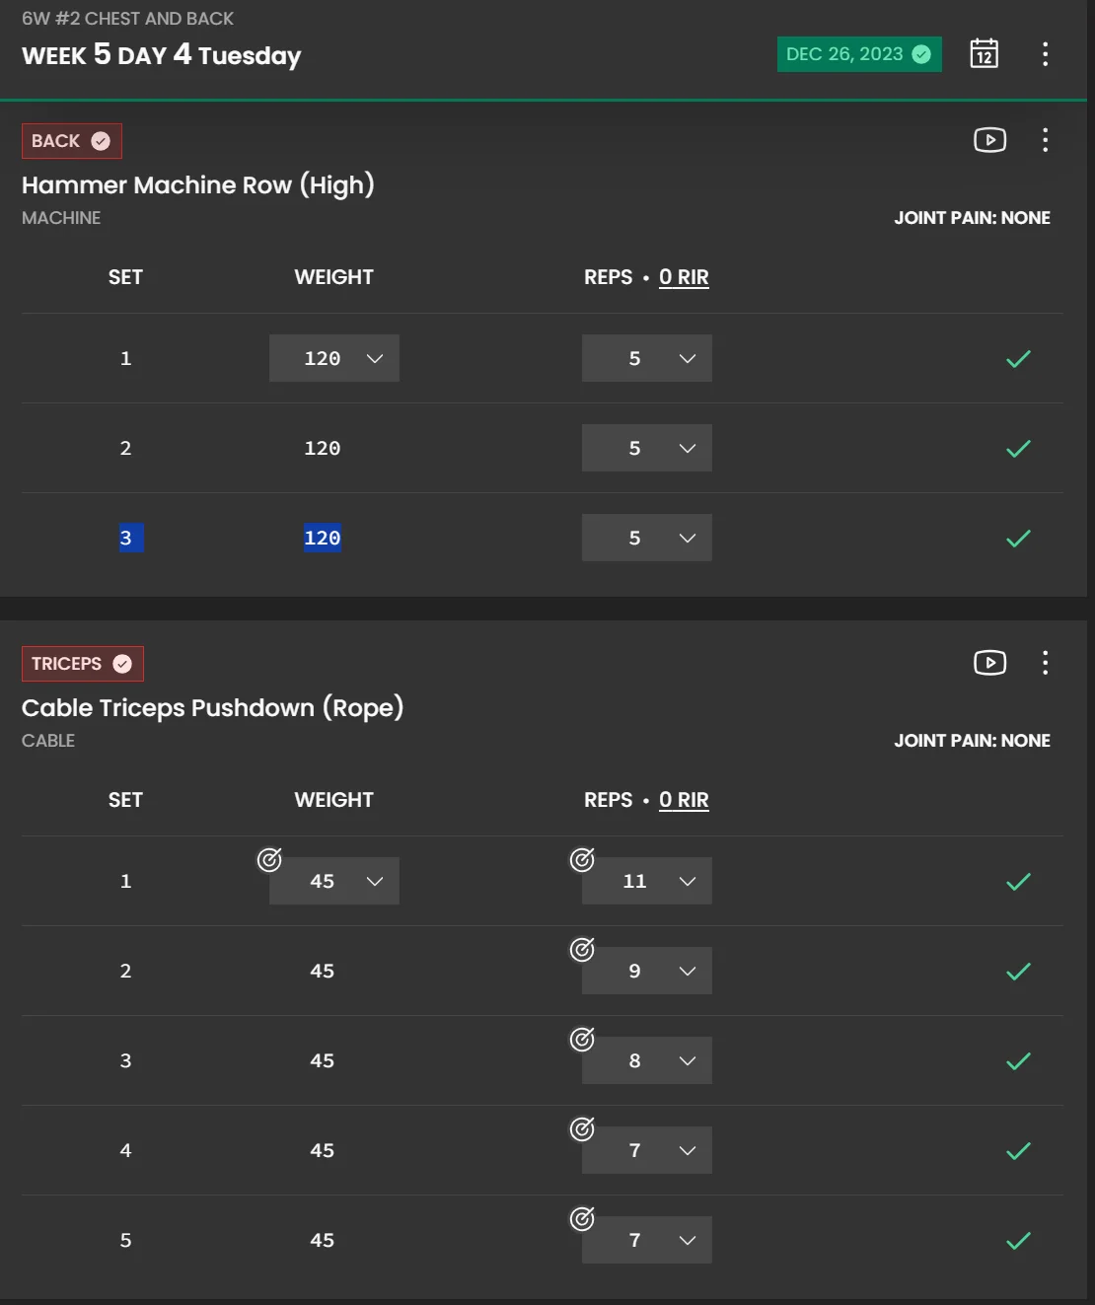Click the DEC 26, 2023 date button
Screen dimensions: 1095x1305
coord(858,54)
